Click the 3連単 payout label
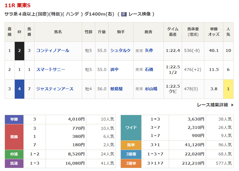The image size is (239, 171). pos(131,163)
